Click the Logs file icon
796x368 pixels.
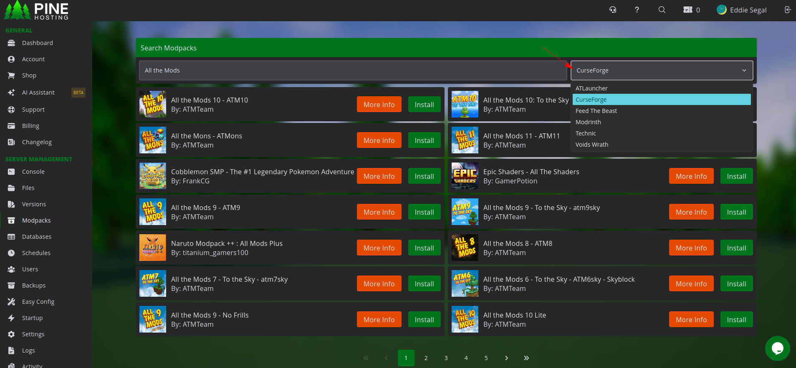(11, 350)
